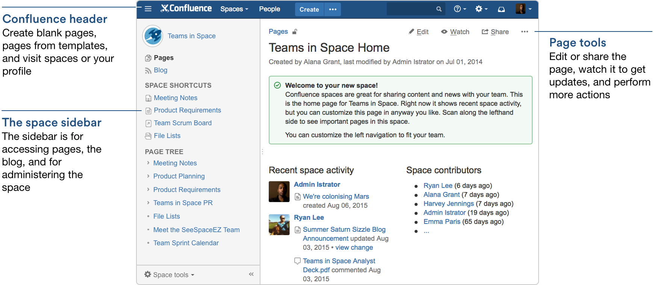
Task: Click the File Lists shortcut icon
Action: [148, 136]
